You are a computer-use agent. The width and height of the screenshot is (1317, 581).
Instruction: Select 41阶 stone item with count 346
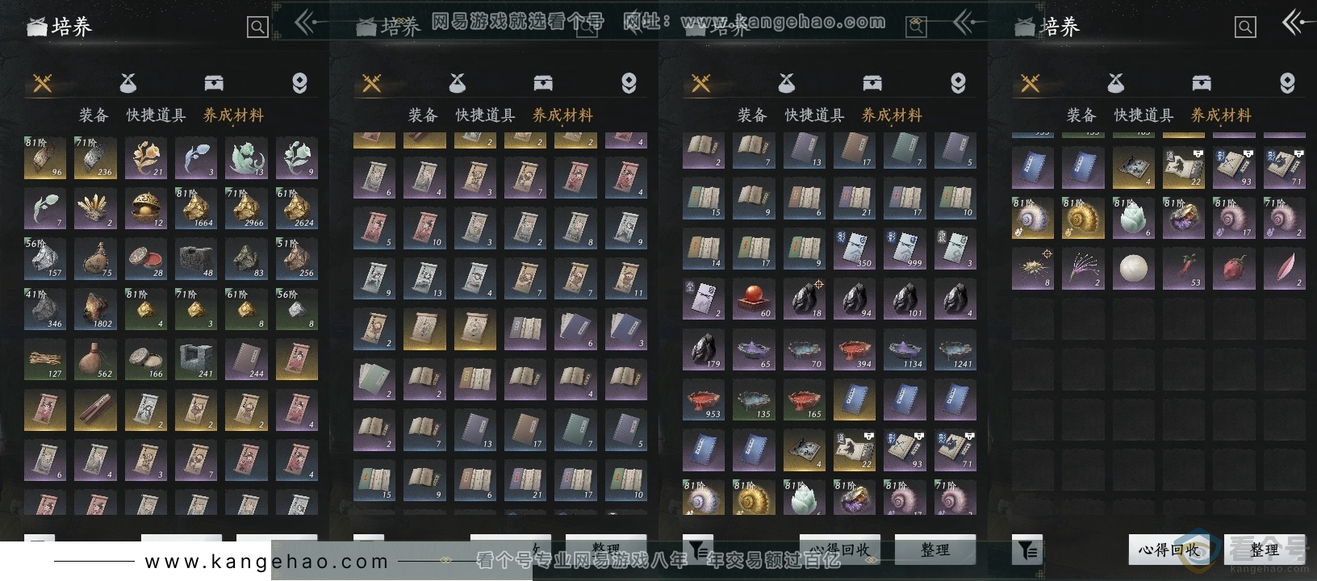click(x=45, y=309)
